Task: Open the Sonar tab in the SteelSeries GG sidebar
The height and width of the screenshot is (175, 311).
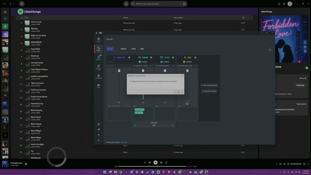Action: 98,49
